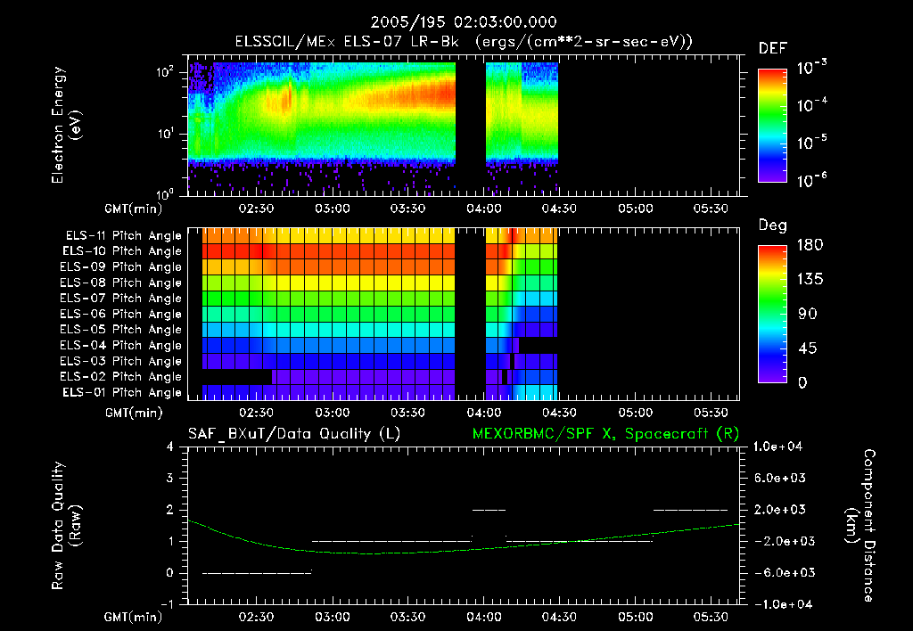
Task: Click the DEF color scale bar
Action: (772, 126)
